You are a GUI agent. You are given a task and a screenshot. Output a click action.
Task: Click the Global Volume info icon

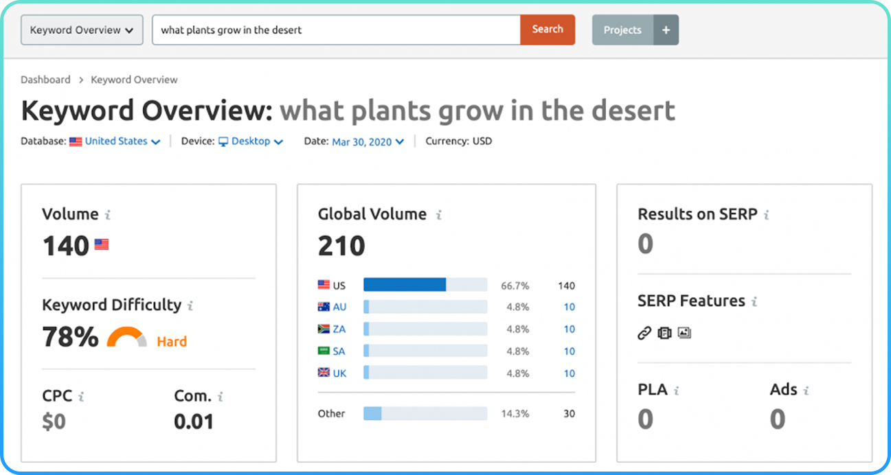438,215
